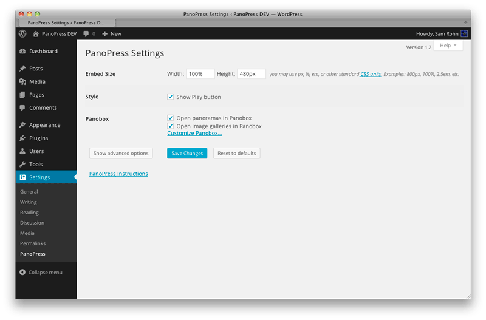Click the New label in admin bar
This screenshot has width=486, height=320.
pyautogui.click(x=116, y=34)
